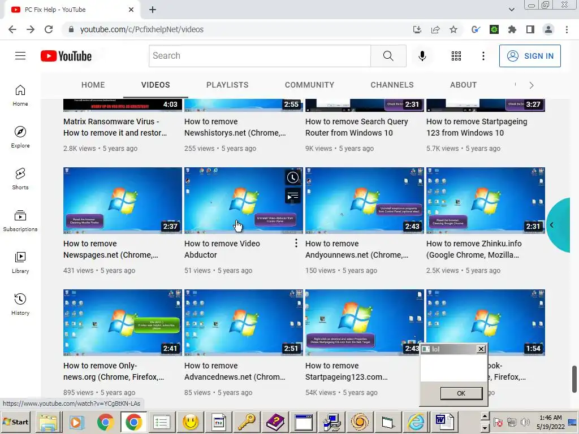Screen dimensions: 579x434
Task: Open Startpageing123.com video thumbnail
Action: click(365, 323)
